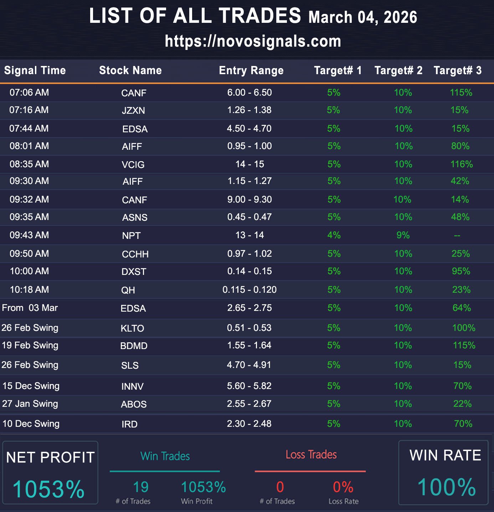Image resolution: width=494 pixels, height=512 pixels.
Task: Click the 116% target value
Action: (461, 164)
